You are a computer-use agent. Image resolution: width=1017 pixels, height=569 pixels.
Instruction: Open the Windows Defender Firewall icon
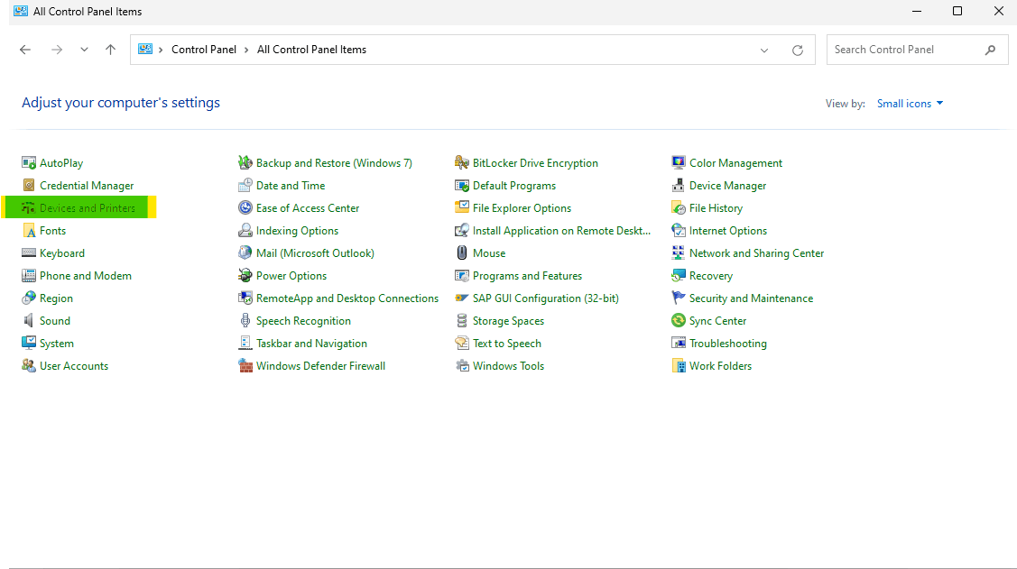click(245, 366)
